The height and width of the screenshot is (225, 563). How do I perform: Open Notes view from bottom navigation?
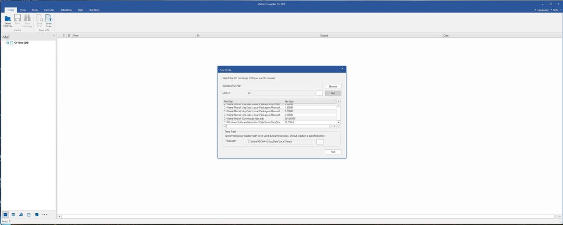(x=37, y=214)
